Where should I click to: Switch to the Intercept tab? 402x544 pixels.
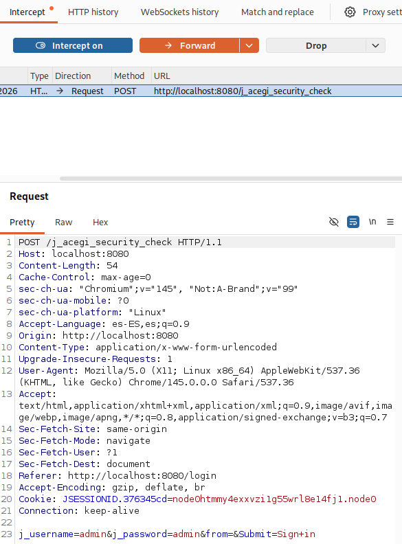coord(27,12)
